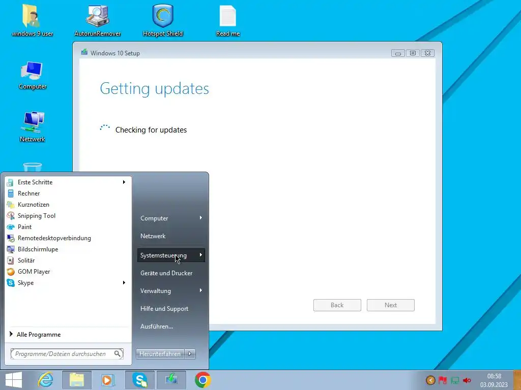This screenshot has height=390, width=521.
Task: Expand the Erste Schritte submenu arrow
Action: pos(124,182)
